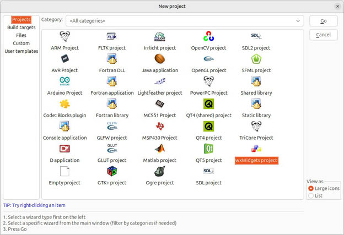Switch view to List radio button
The width and height of the screenshot is (344, 235).
(x=311, y=195)
